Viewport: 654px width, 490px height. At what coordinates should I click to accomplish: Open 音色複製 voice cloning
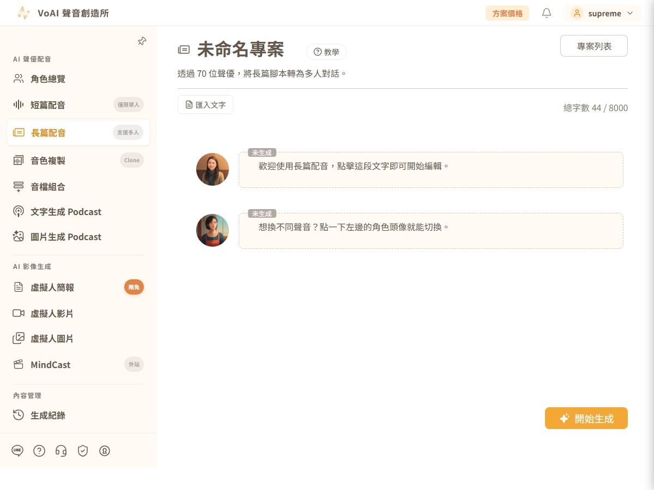coord(78,160)
